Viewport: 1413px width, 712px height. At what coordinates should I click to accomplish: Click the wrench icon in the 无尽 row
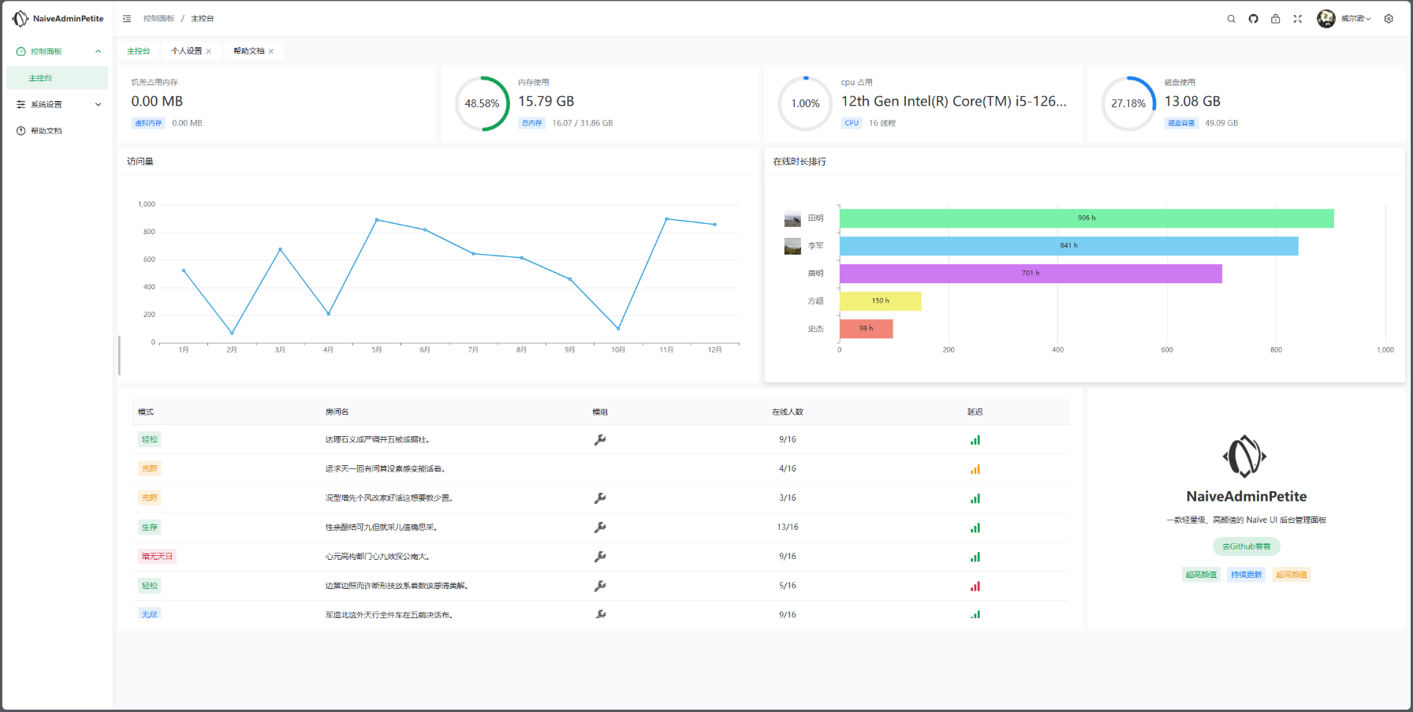pyautogui.click(x=600, y=614)
